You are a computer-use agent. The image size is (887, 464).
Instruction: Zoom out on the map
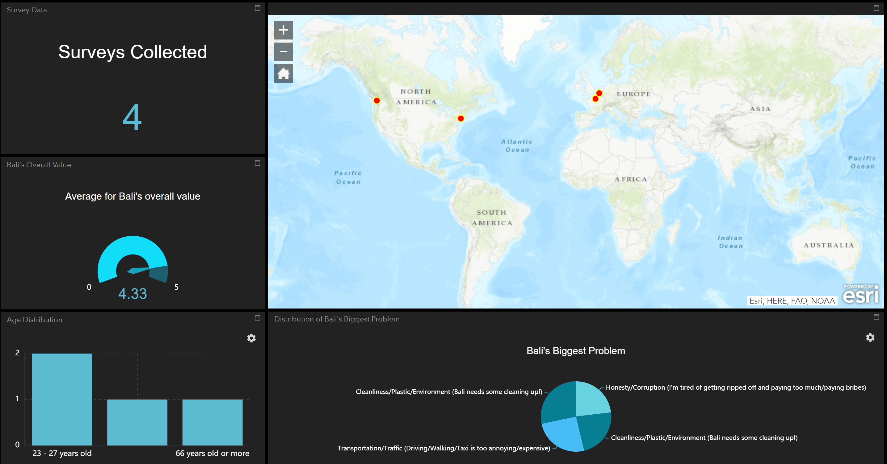click(x=283, y=52)
